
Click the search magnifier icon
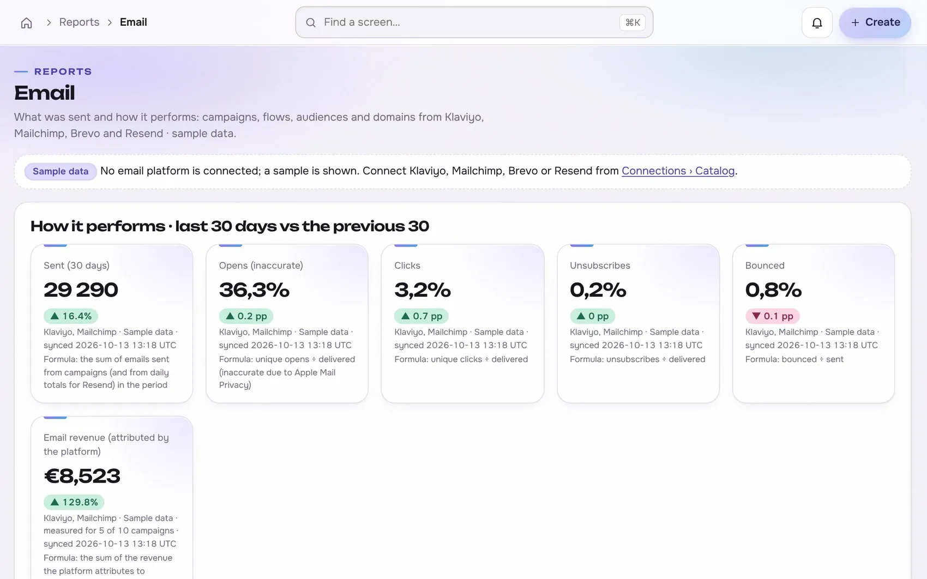coord(311,22)
